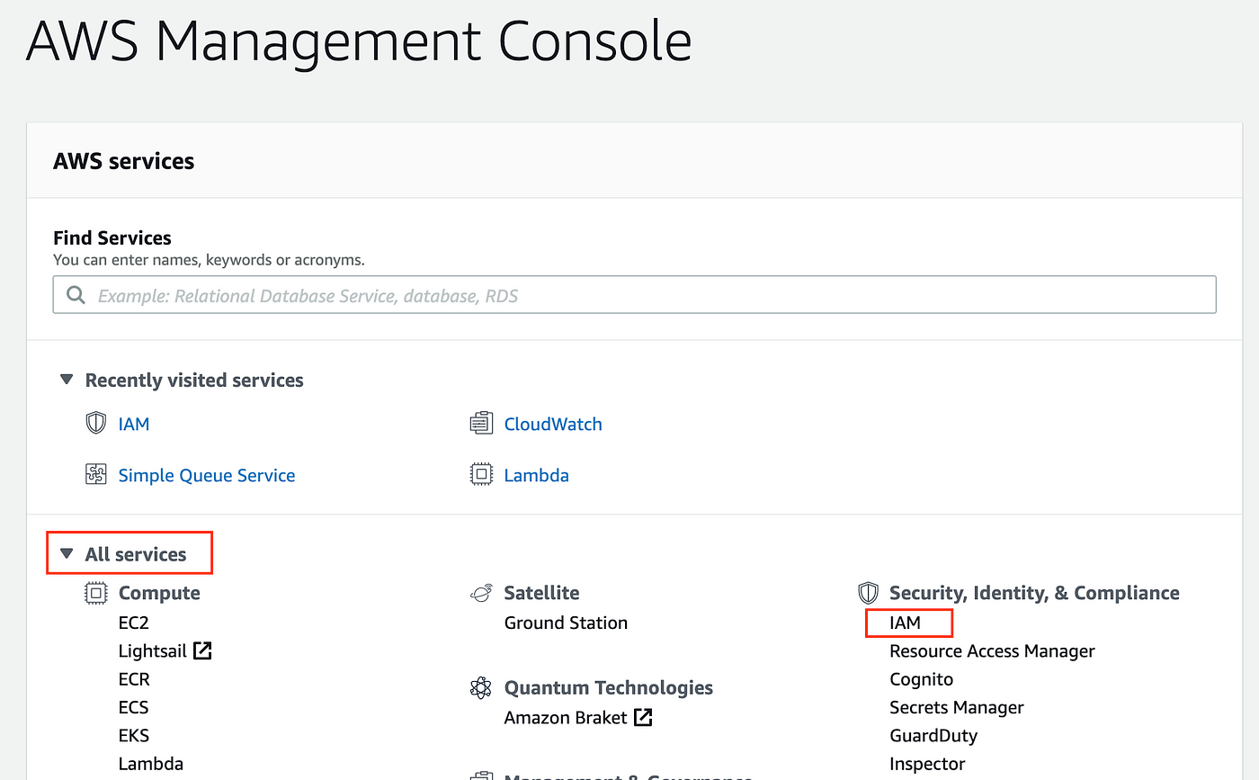Viewport: 1259px width, 780px height.
Task: Open Lightsail under Compute
Action: click(x=153, y=650)
